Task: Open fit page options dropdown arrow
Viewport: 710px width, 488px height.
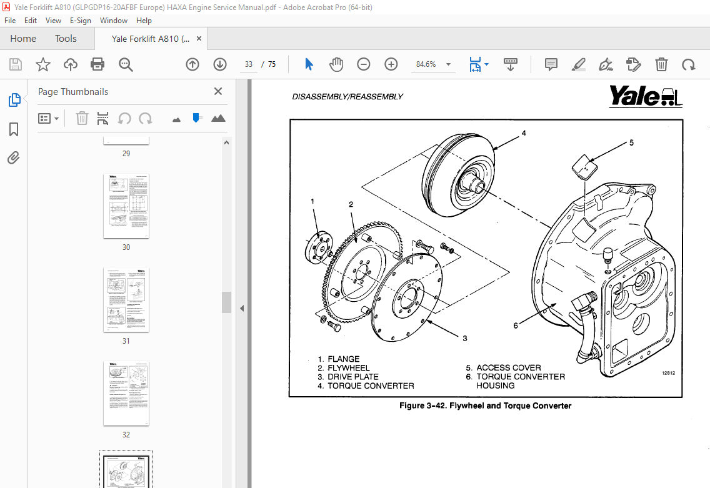Action: [487, 64]
